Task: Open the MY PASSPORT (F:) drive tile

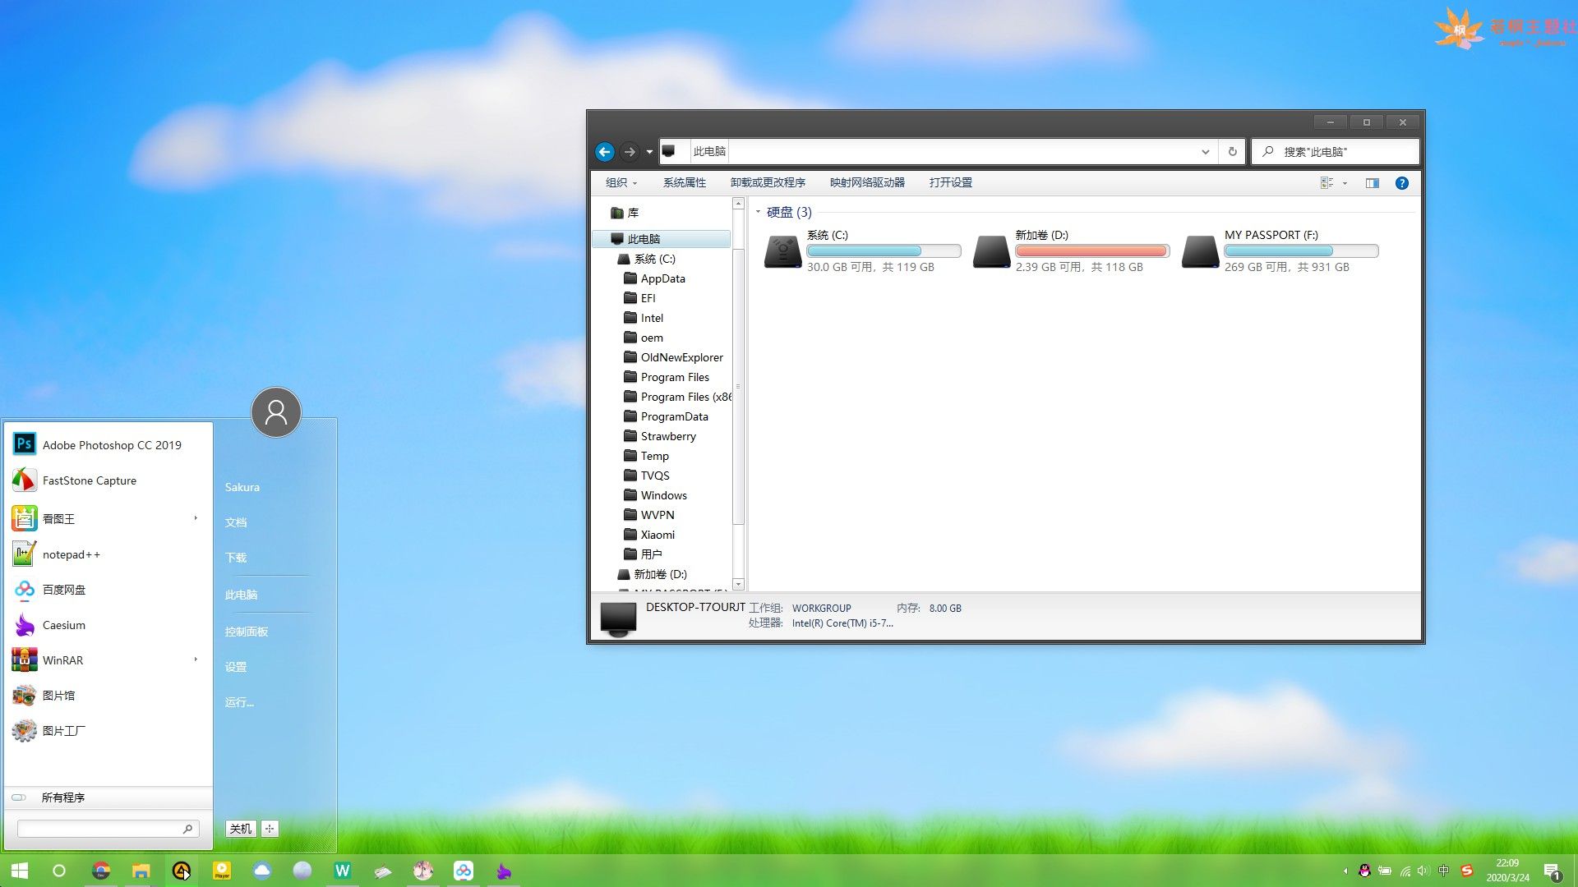Action: click(1280, 251)
